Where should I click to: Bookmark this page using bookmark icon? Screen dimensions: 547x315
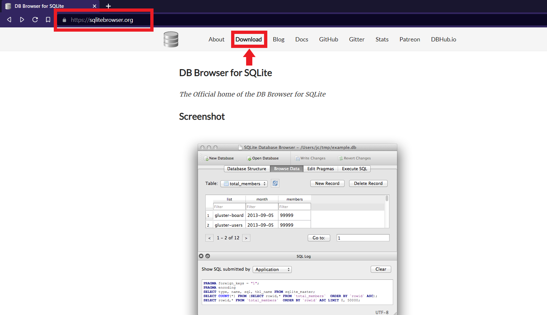click(48, 20)
